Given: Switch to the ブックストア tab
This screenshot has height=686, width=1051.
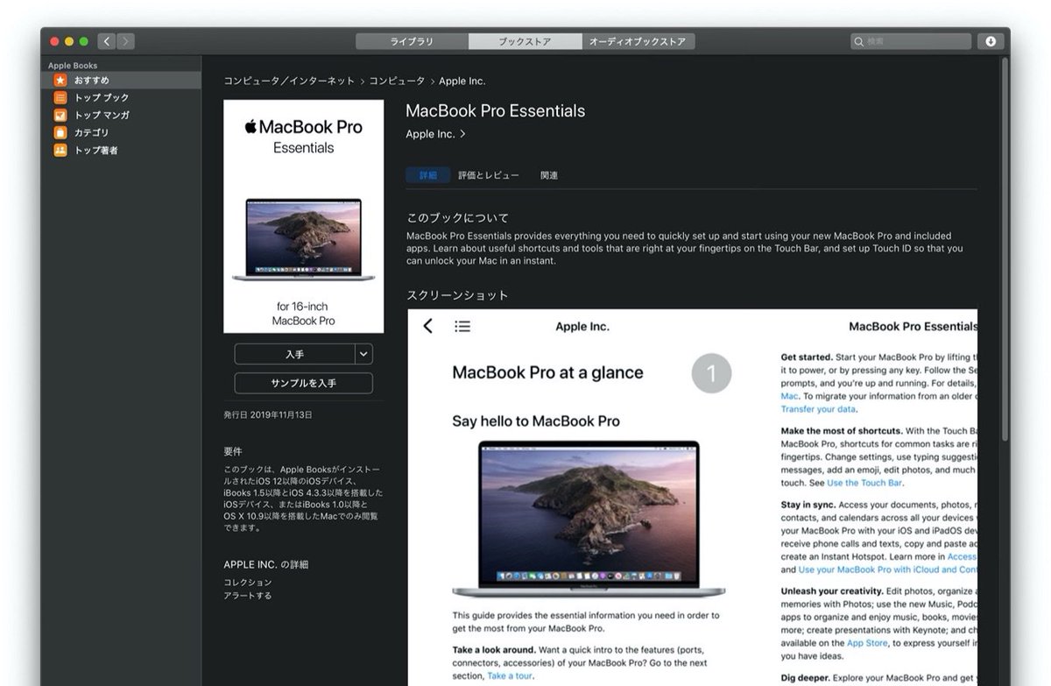Looking at the screenshot, I should (525, 41).
